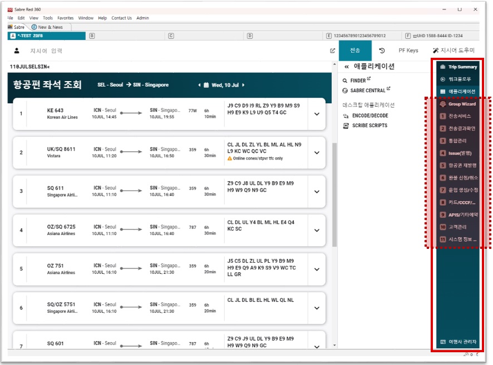Image resolution: width=493 pixels, height=365 pixels.
Task: Switch to the Sabre tab
Action: pyautogui.click(x=16, y=27)
